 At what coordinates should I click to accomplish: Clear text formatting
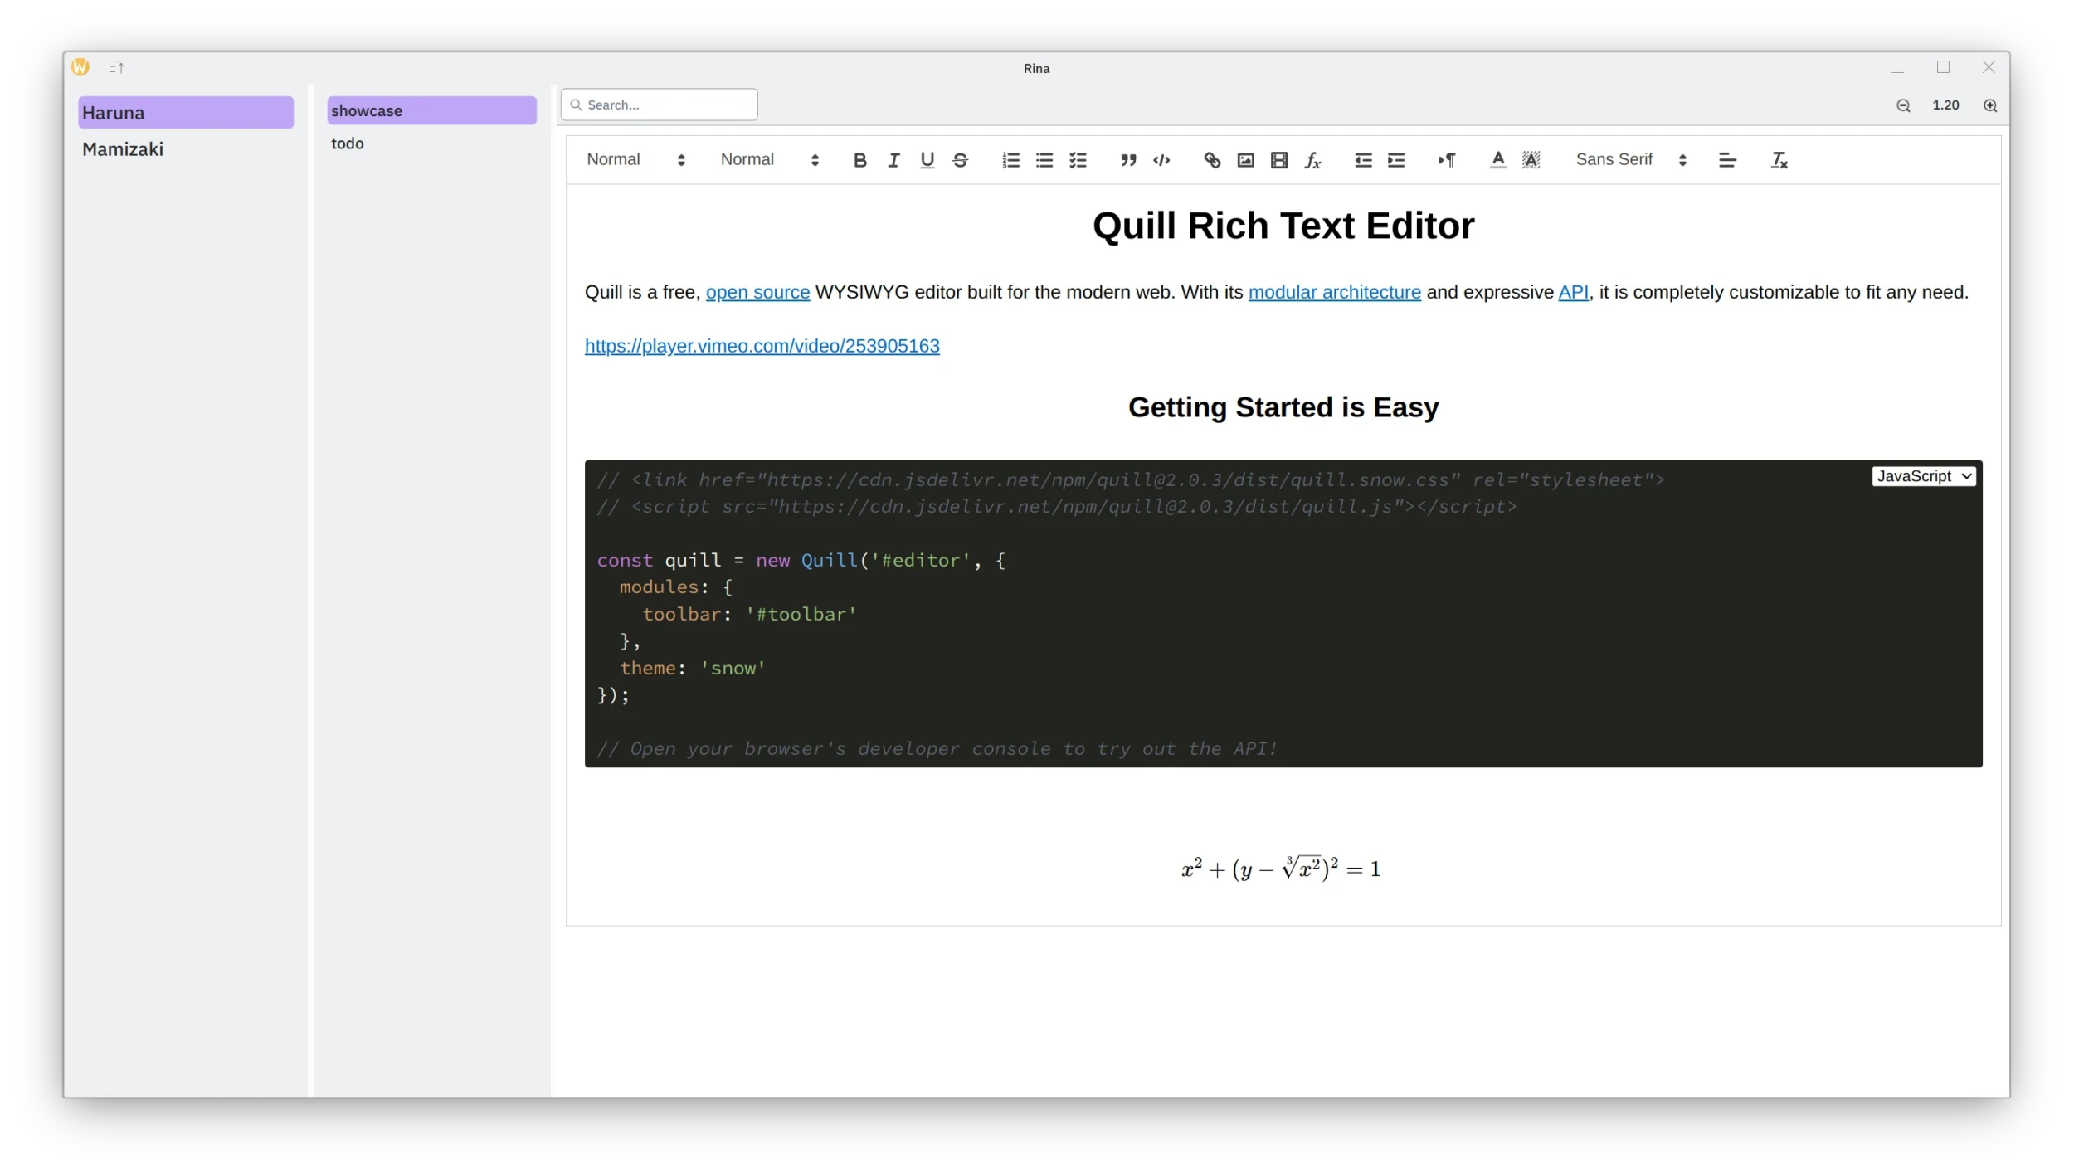1779,160
